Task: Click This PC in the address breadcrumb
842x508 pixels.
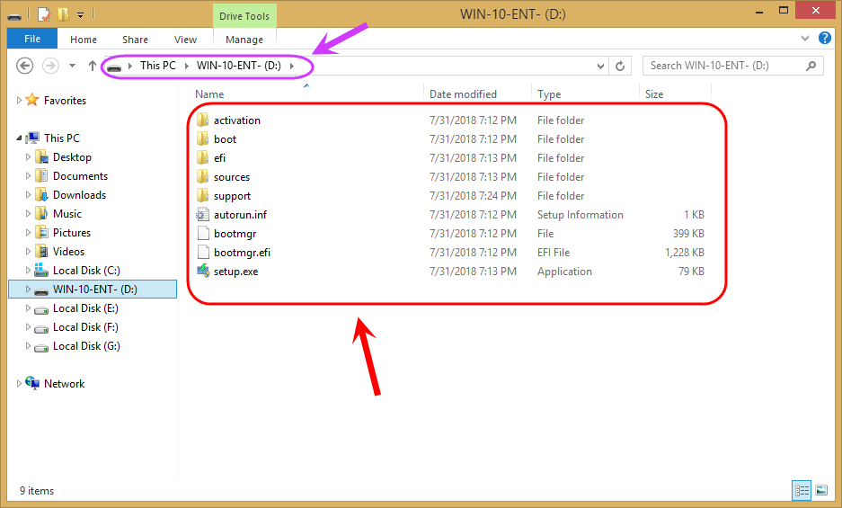Action: (x=158, y=66)
